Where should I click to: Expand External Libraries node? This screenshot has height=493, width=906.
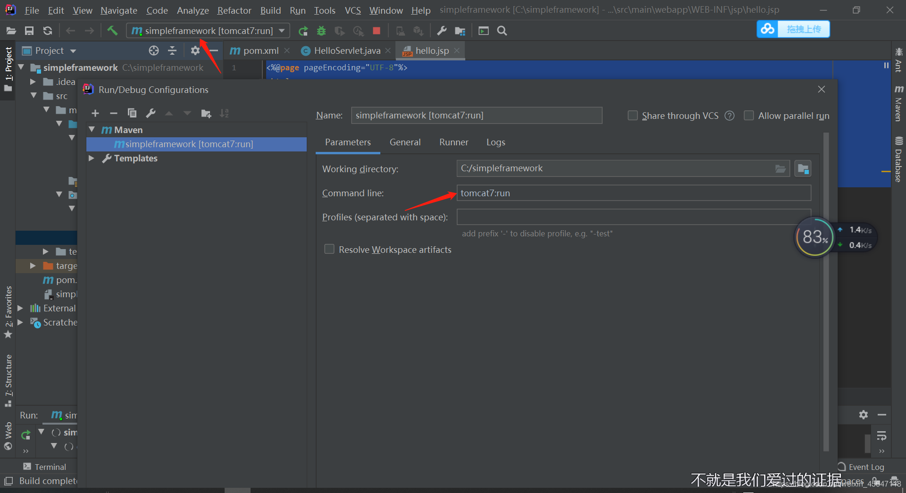(x=20, y=308)
